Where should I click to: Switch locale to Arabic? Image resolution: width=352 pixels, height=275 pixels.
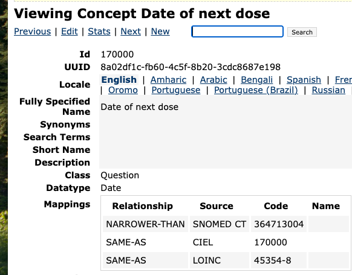tap(213, 80)
